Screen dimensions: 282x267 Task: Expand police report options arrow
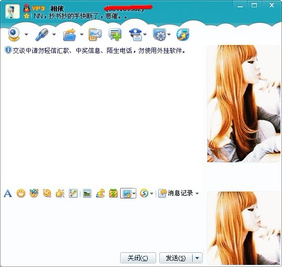click(x=145, y=34)
